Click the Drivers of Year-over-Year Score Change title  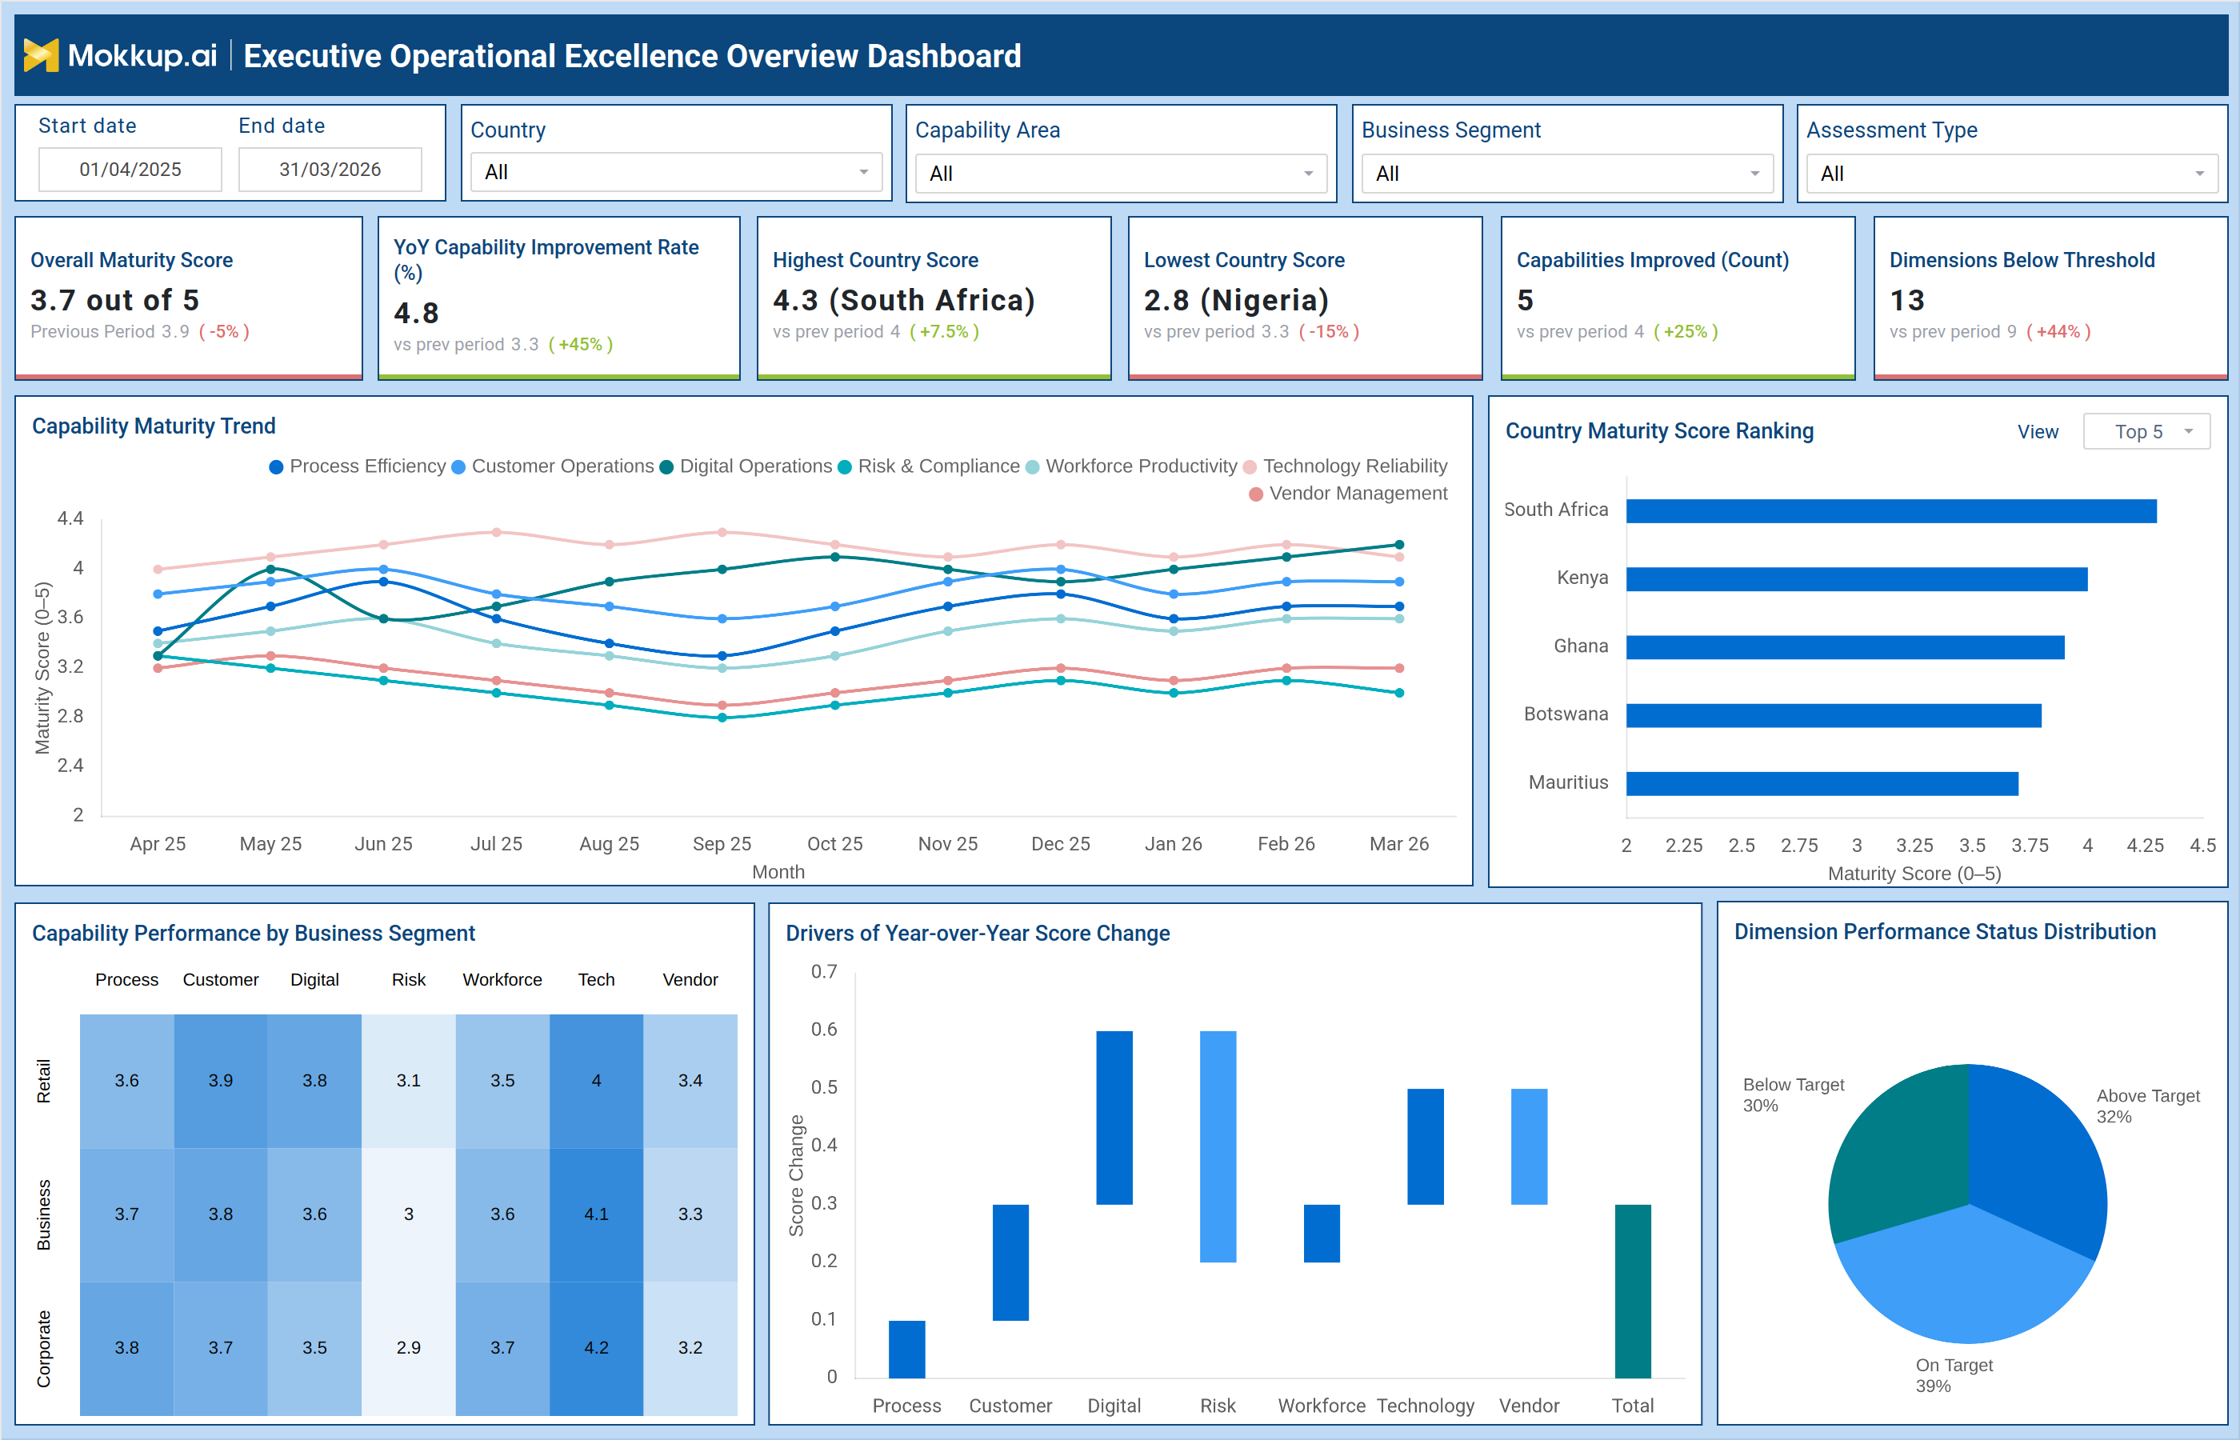[978, 933]
